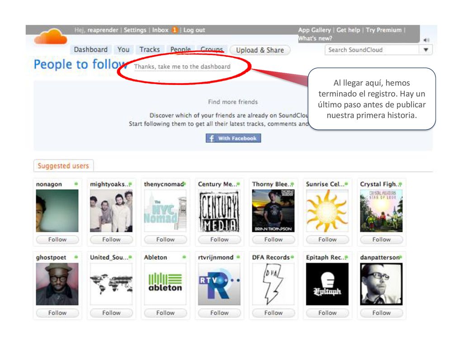Open the Groups tab
This screenshot has height=347, width=463.
point(212,50)
